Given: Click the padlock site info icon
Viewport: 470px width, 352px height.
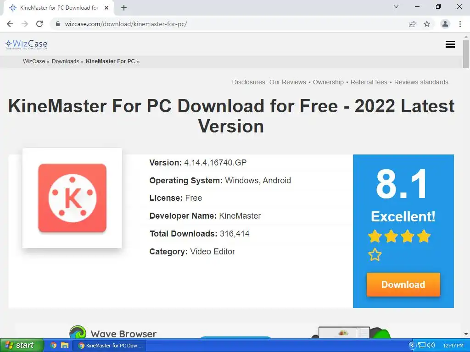Looking at the screenshot, I should 58,24.
